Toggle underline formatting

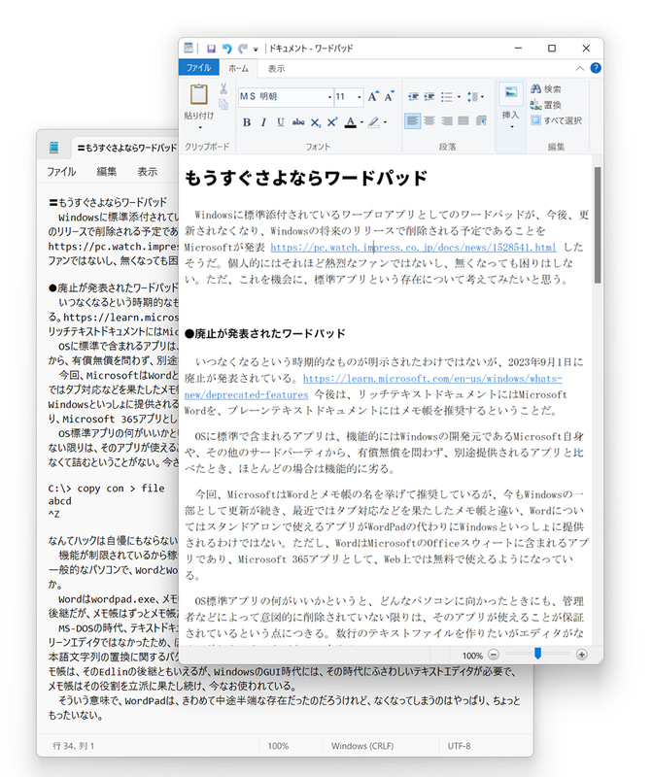click(x=281, y=122)
